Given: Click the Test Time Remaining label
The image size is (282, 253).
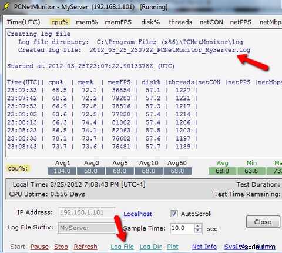Looking at the screenshot, I should click(x=247, y=194).
